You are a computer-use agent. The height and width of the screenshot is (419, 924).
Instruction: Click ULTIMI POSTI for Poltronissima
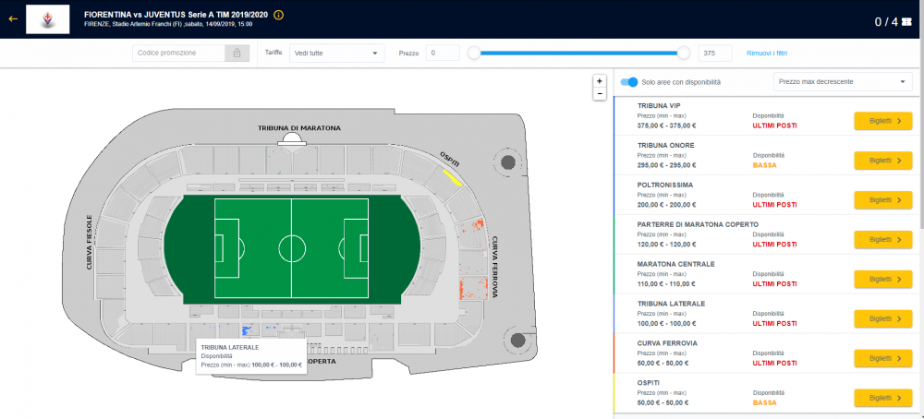774,204
